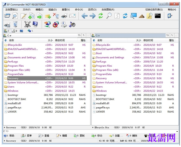The width and height of the screenshot is (181, 147).
Task: Open the right panel C: path dropdown arrow
Action: 99,36
